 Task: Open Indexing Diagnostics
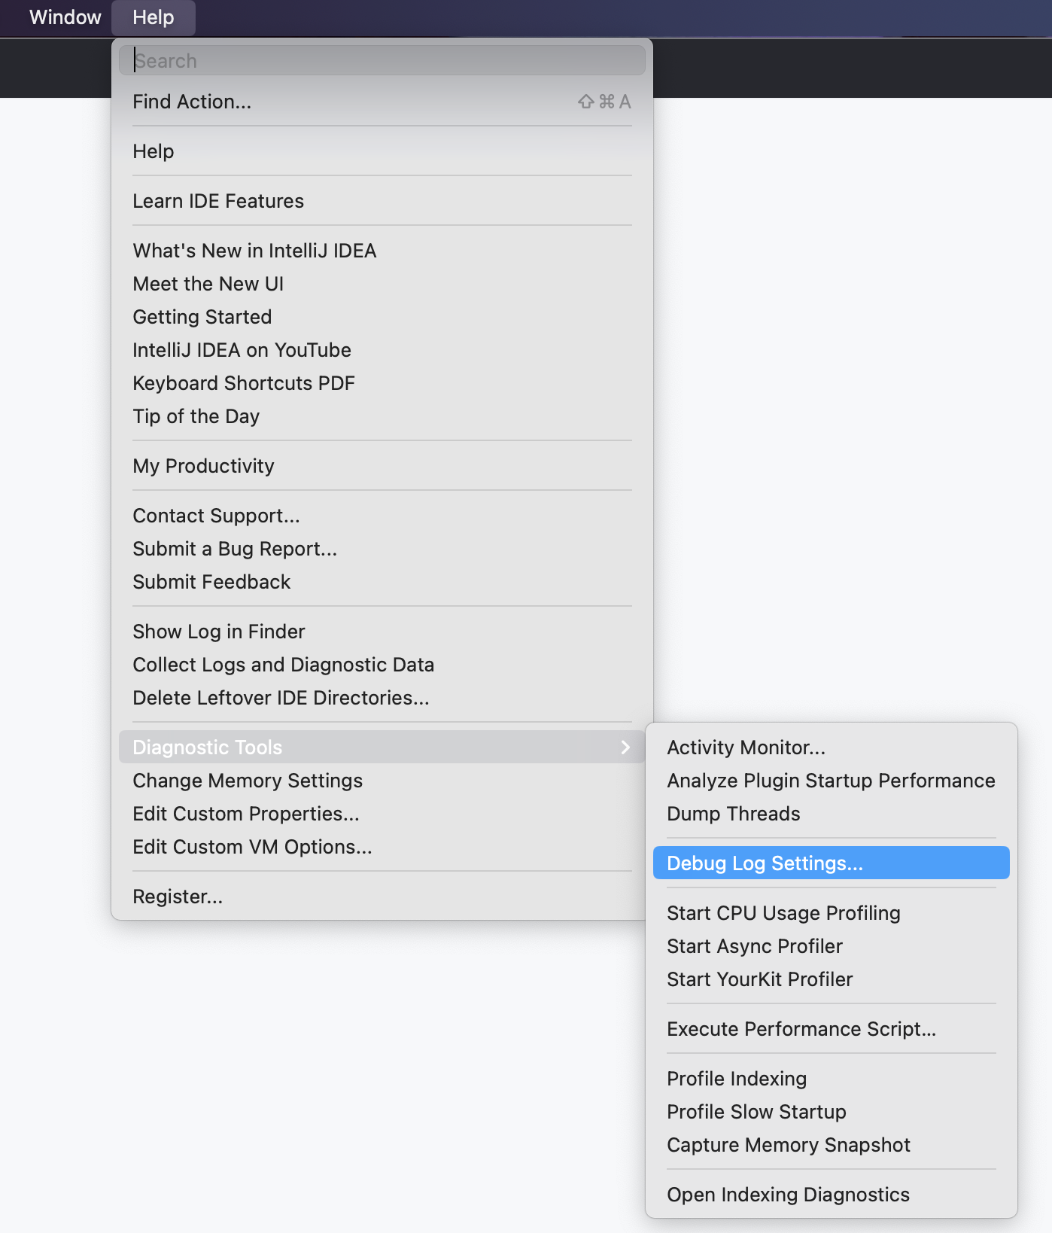coord(788,1194)
